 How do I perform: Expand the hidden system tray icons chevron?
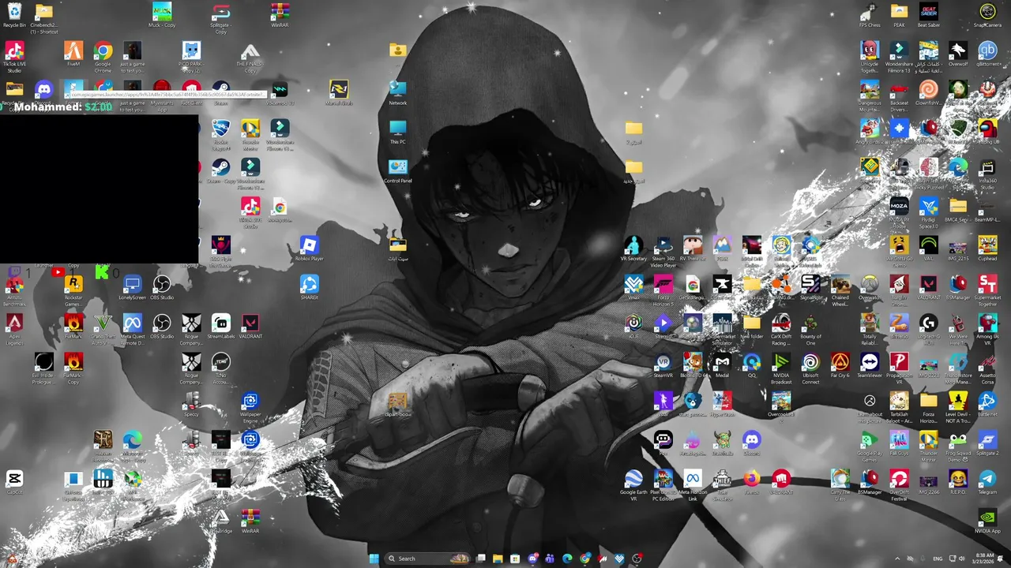(896, 559)
